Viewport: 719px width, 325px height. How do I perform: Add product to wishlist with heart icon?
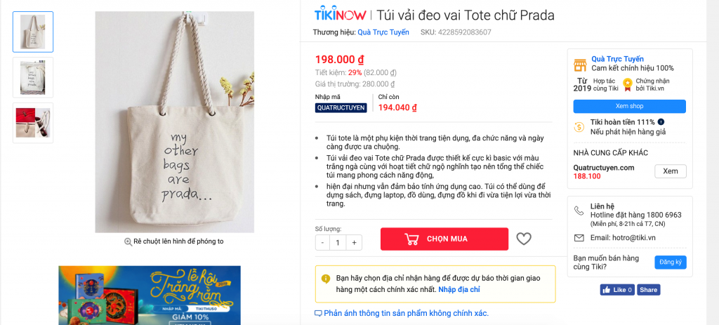pyautogui.click(x=524, y=239)
